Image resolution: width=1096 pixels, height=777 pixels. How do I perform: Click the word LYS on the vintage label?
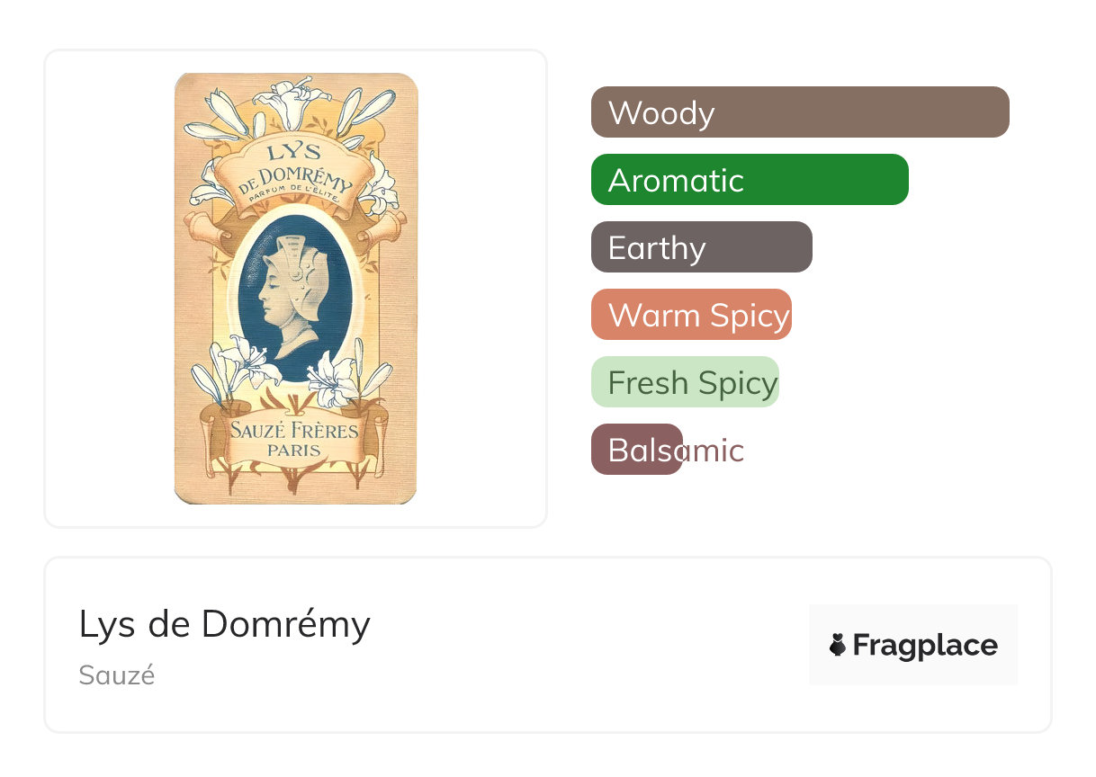click(294, 153)
